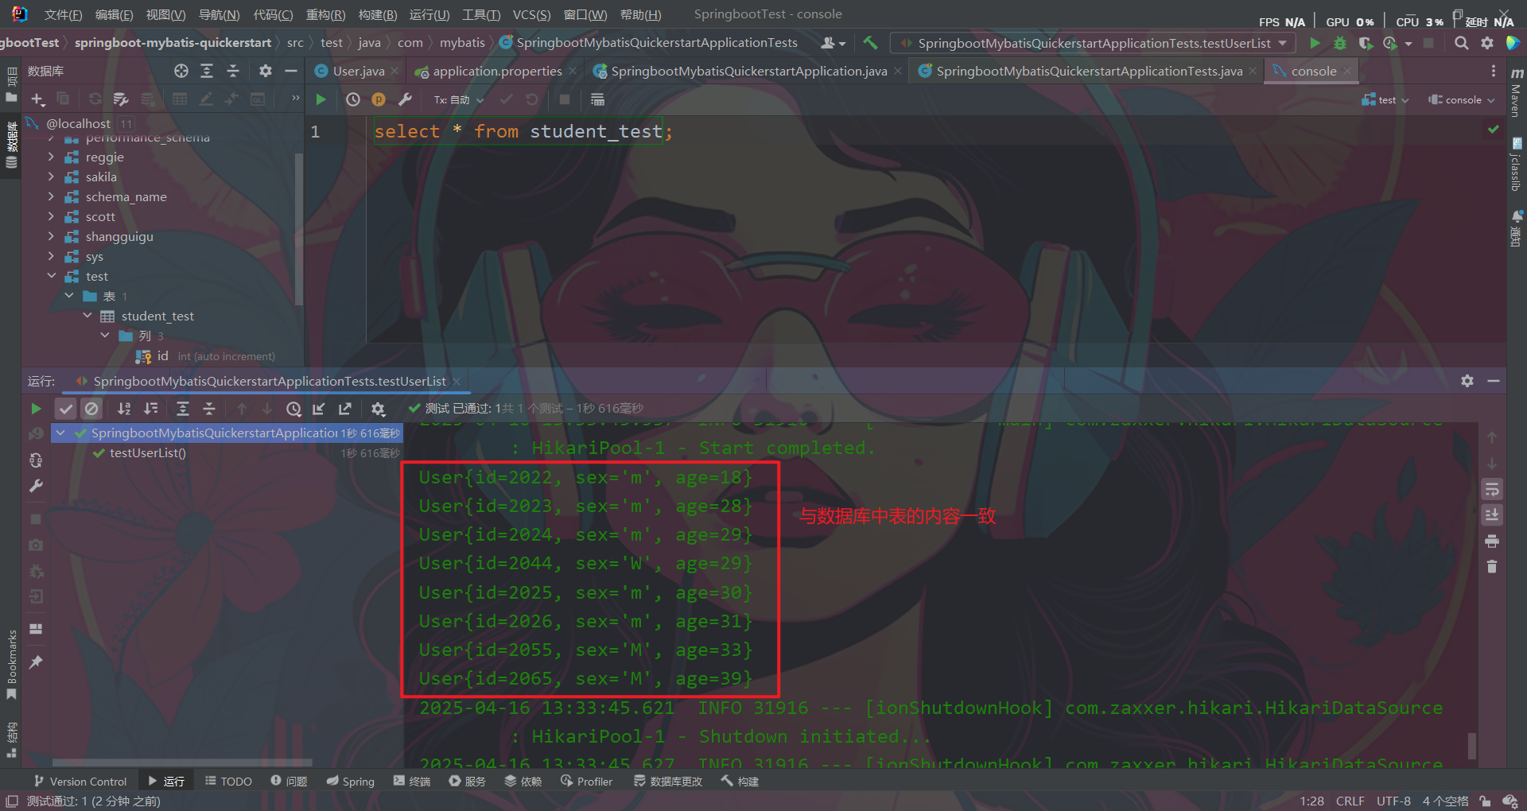The height and width of the screenshot is (811, 1527).
Task: Click UTF-8 encoding in status bar
Action: click(1393, 801)
